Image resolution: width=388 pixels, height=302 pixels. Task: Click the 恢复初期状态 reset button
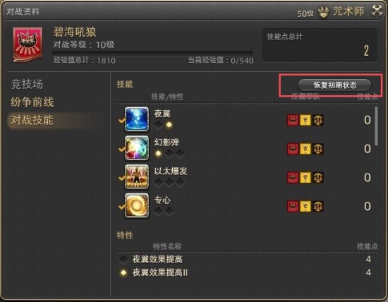coord(335,85)
